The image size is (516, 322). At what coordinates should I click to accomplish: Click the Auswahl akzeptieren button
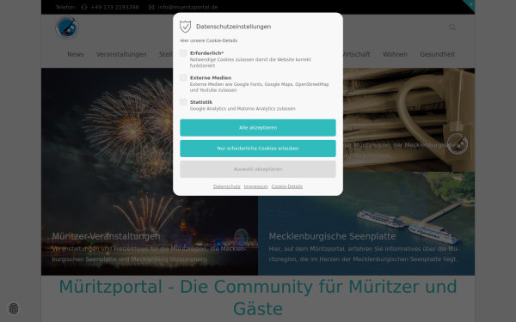(258, 169)
